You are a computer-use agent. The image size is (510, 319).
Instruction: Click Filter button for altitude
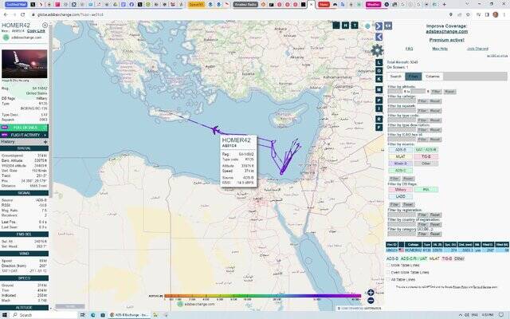[436, 92]
